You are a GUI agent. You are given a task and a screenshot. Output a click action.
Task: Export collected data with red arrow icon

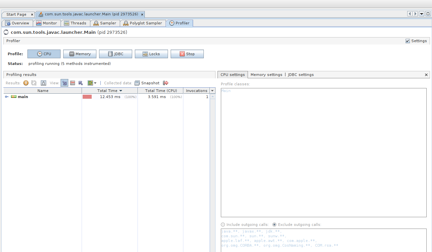[x=166, y=83]
